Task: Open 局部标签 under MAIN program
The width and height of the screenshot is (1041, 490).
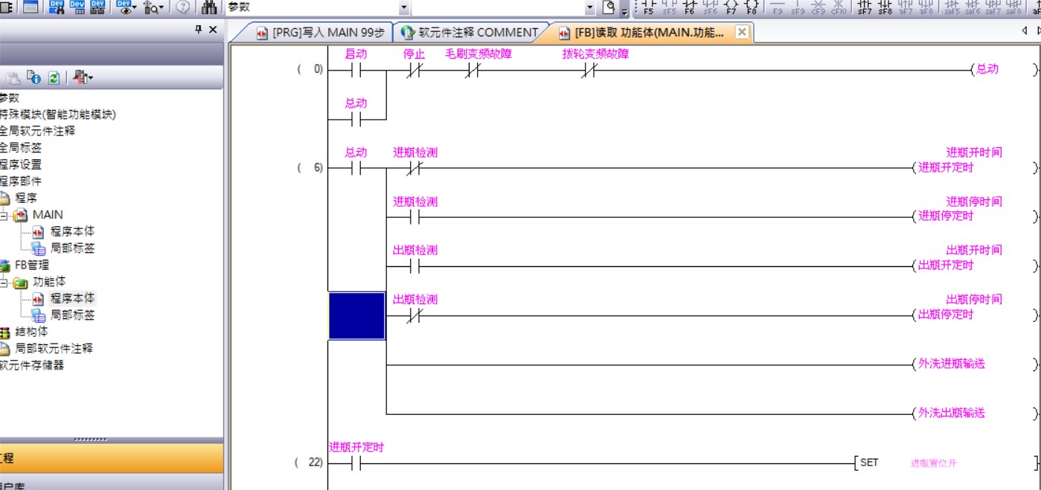Action: pos(71,248)
